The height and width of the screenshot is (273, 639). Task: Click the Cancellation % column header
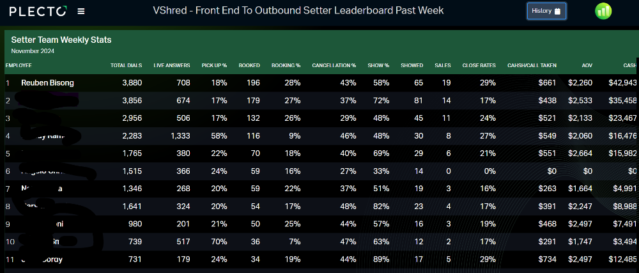pos(334,65)
